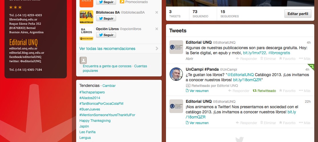Delete the descarga gratuita tweet via Eliminar

coord(268,59)
